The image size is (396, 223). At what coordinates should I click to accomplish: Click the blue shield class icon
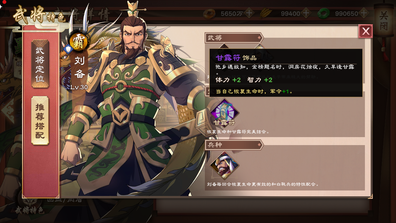[68, 49]
